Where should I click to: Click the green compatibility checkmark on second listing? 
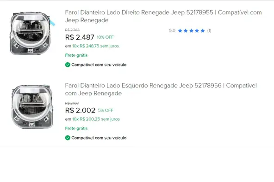pos(68,138)
